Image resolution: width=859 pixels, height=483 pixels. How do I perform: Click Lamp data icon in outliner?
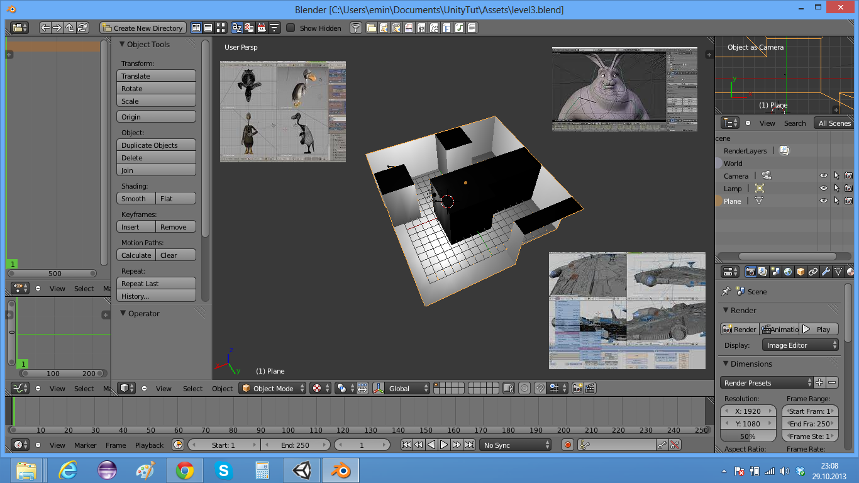760,188
